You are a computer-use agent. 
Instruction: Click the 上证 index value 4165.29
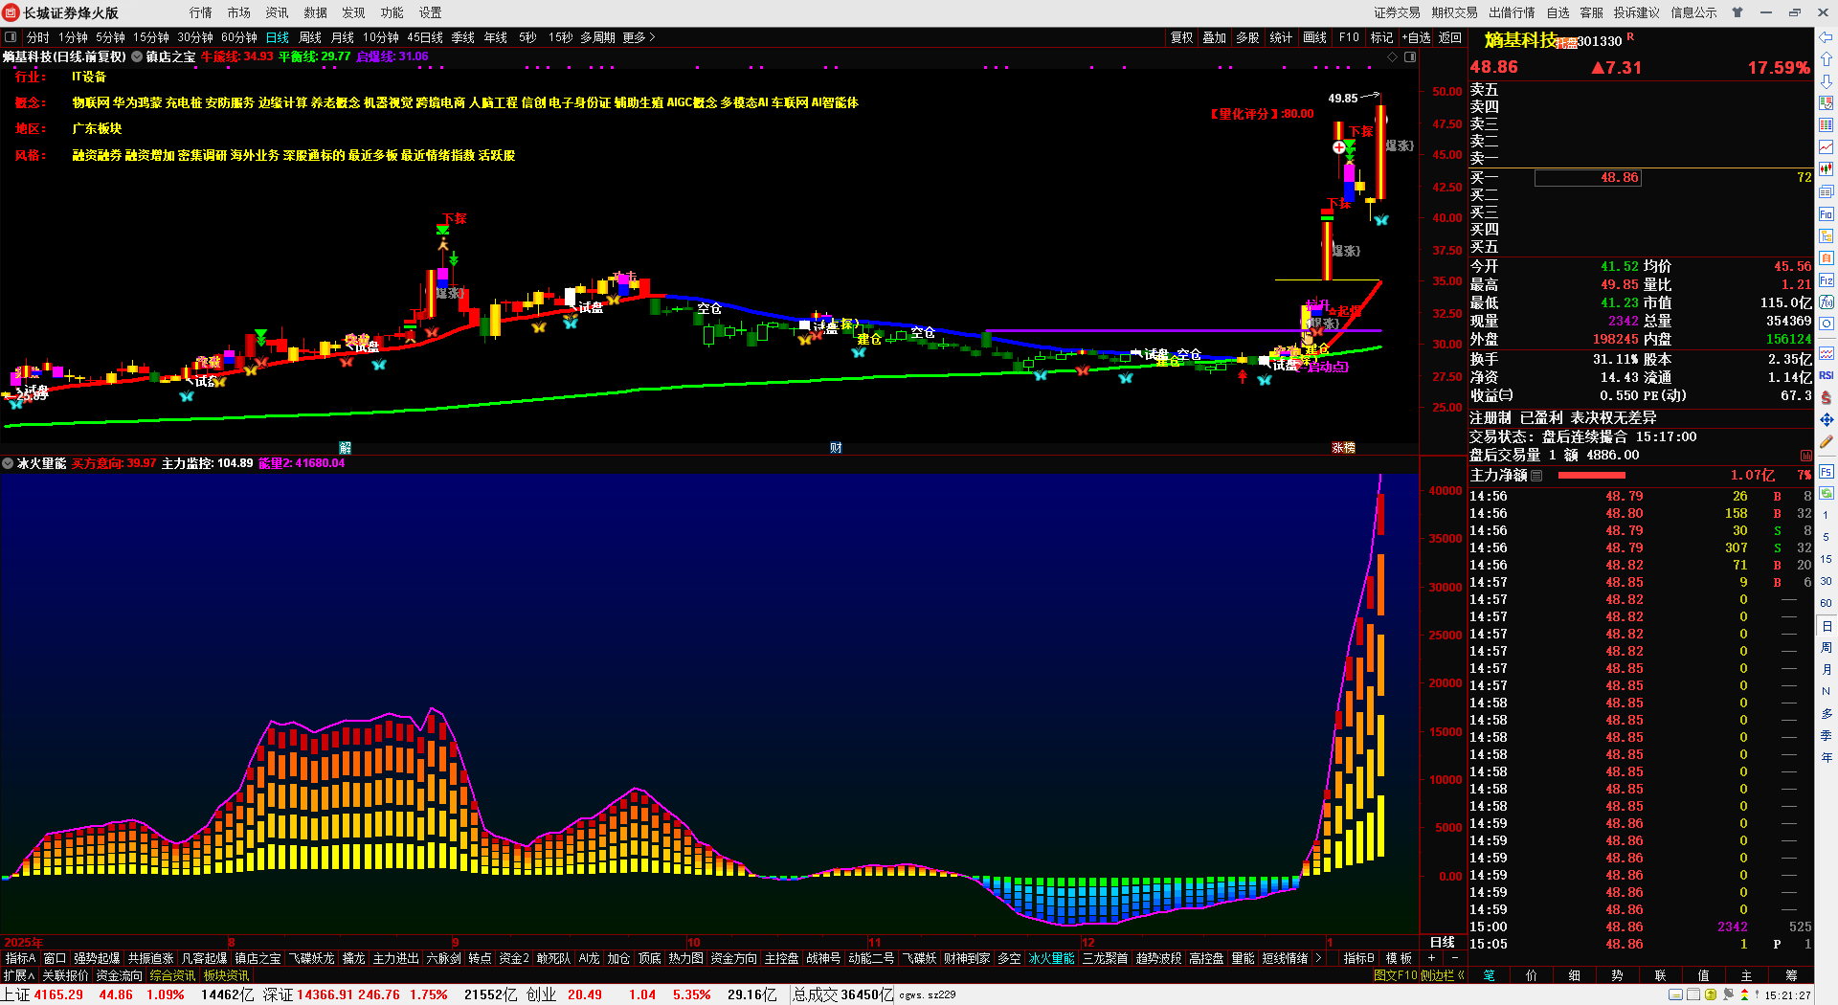point(58,994)
